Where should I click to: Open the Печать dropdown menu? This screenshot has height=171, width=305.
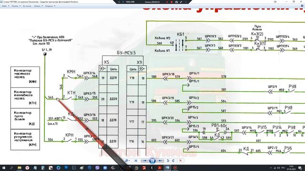tap(16, 6)
